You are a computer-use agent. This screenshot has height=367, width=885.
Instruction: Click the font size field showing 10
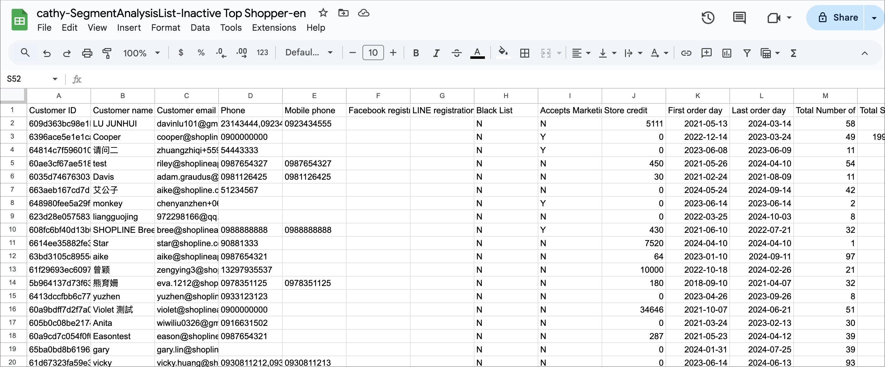tap(373, 53)
